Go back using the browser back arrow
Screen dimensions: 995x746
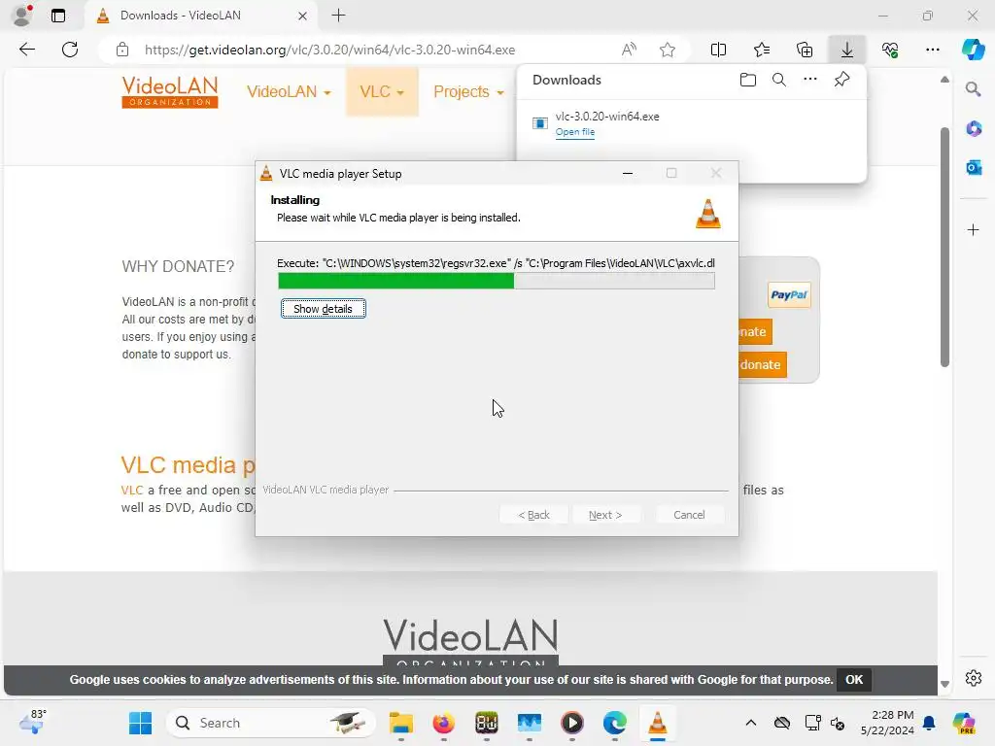(x=26, y=50)
